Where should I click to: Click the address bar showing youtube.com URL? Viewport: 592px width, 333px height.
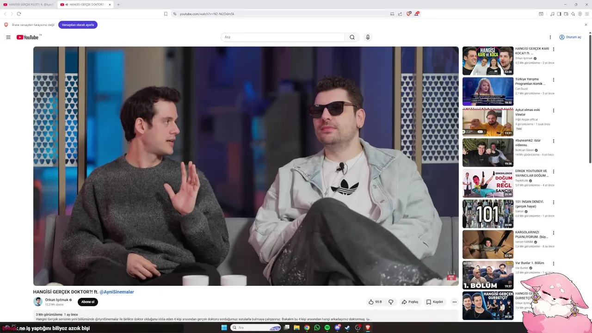(x=282, y=14)
